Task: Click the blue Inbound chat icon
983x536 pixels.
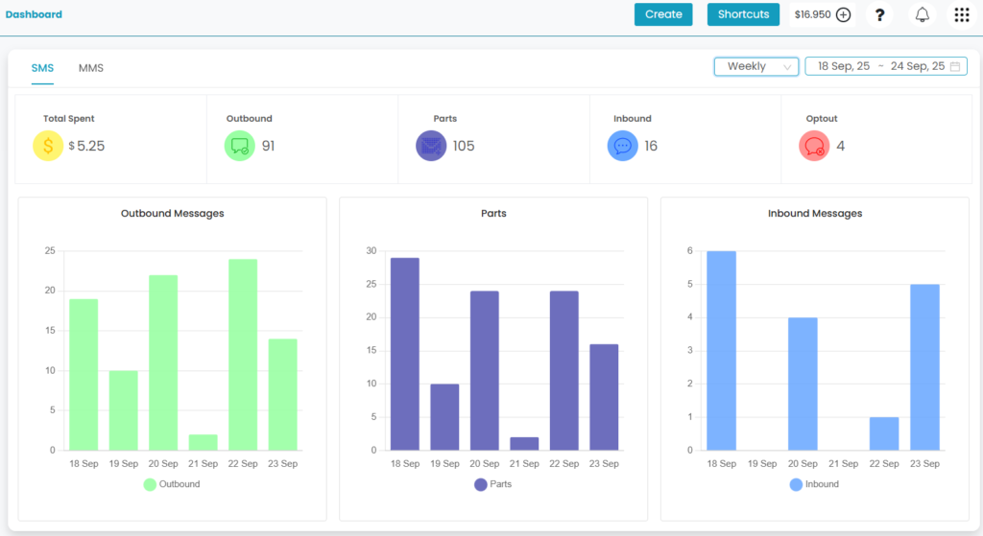Action: (623, 146)
